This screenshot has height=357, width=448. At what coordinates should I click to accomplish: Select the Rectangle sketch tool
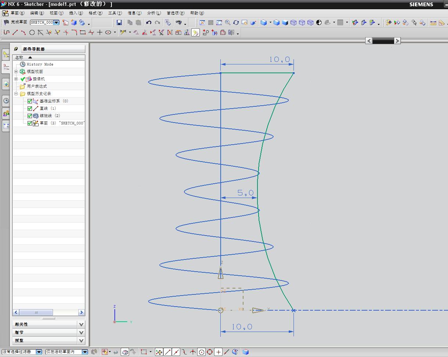[x=83, y=32]
